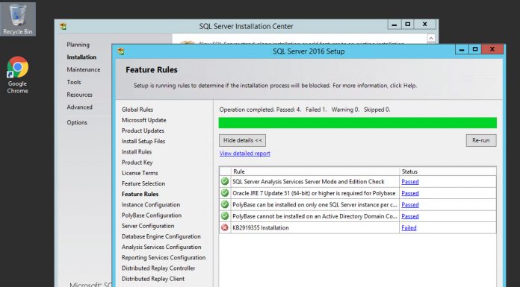Click the Rule column header
Screen dimensions: 520x287
(315, 171)
